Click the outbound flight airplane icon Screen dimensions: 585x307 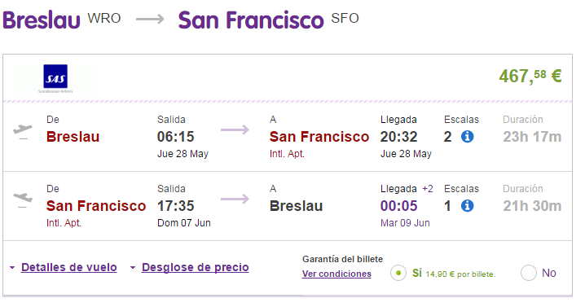pyautogui.click(x=23, y=131)
